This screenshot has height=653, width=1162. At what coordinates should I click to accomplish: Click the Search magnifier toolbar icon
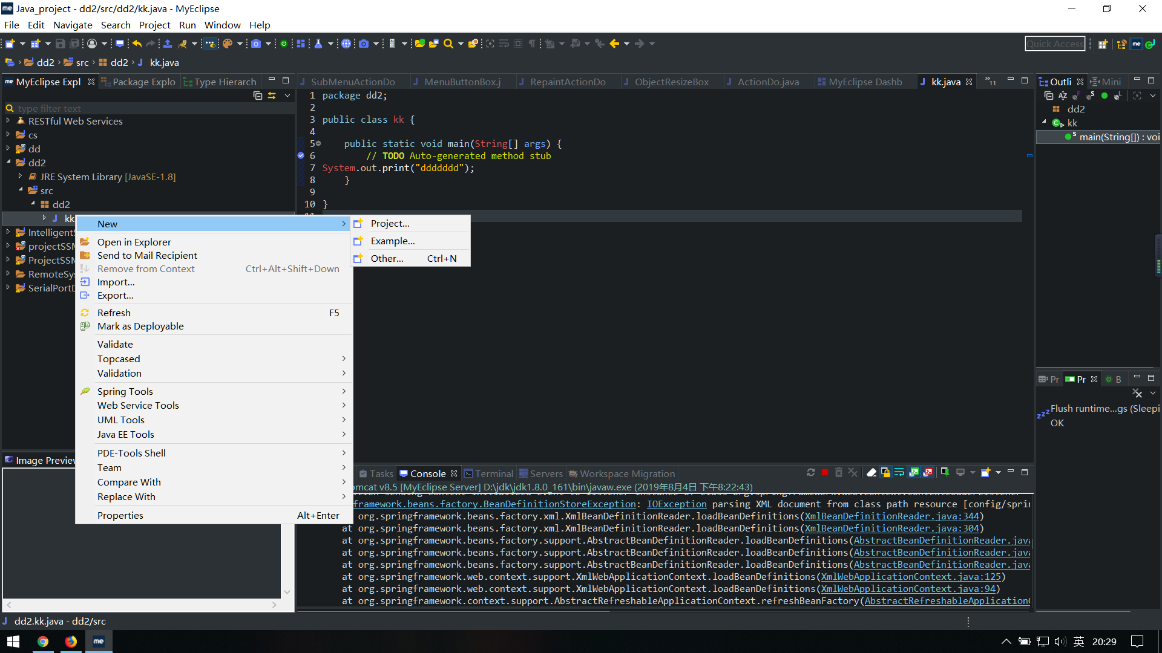448,44
